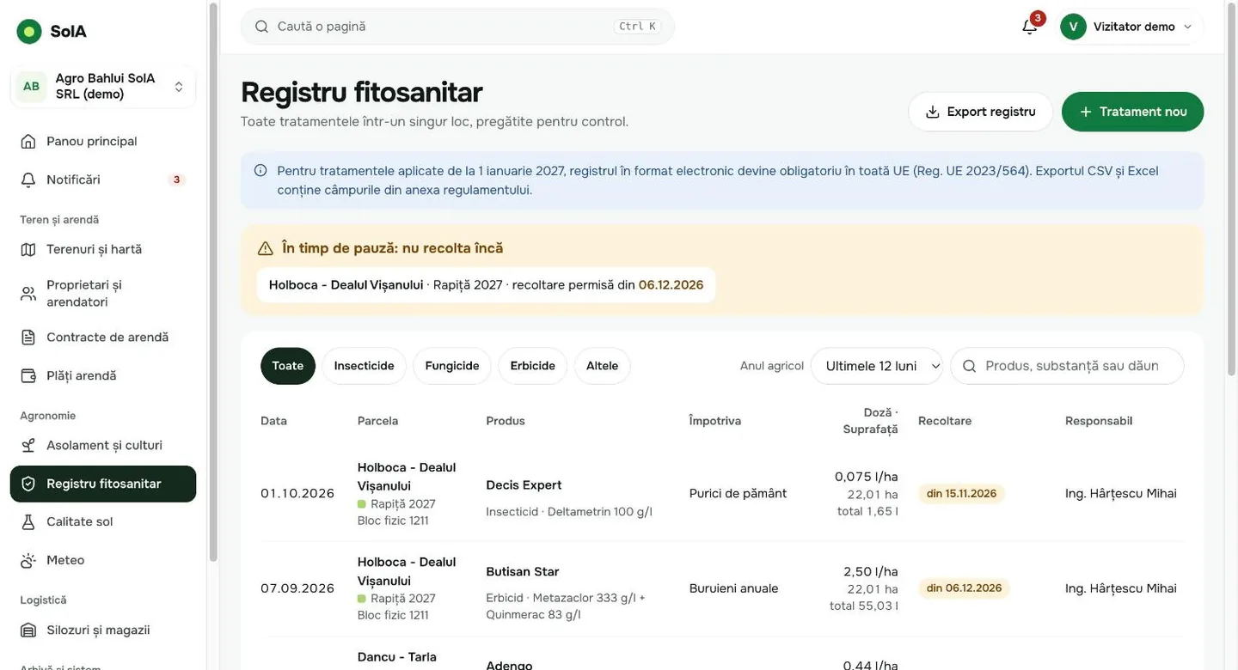Screen dimensions: 1238x670
Task: Focus the Caută o pagină search box
Action: coord(457,27)
